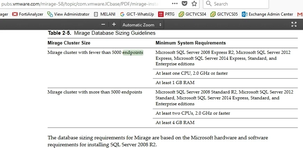Click the Table 2-5 caption text
Image resolution: width=303 pixels, height=148 pixels.
pyautogui.click(x=102, y=33)
